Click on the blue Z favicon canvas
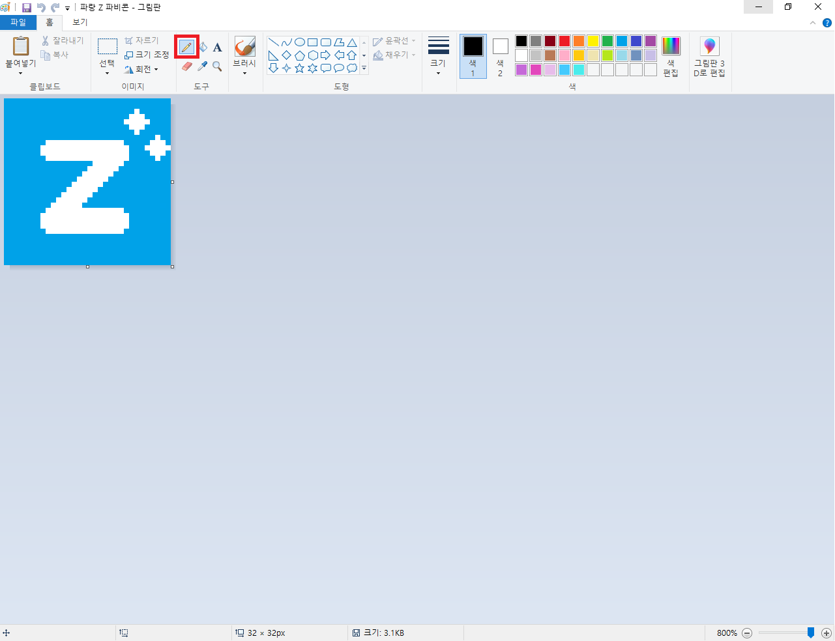Screen dimensions: 835x641 coord(87,182)
